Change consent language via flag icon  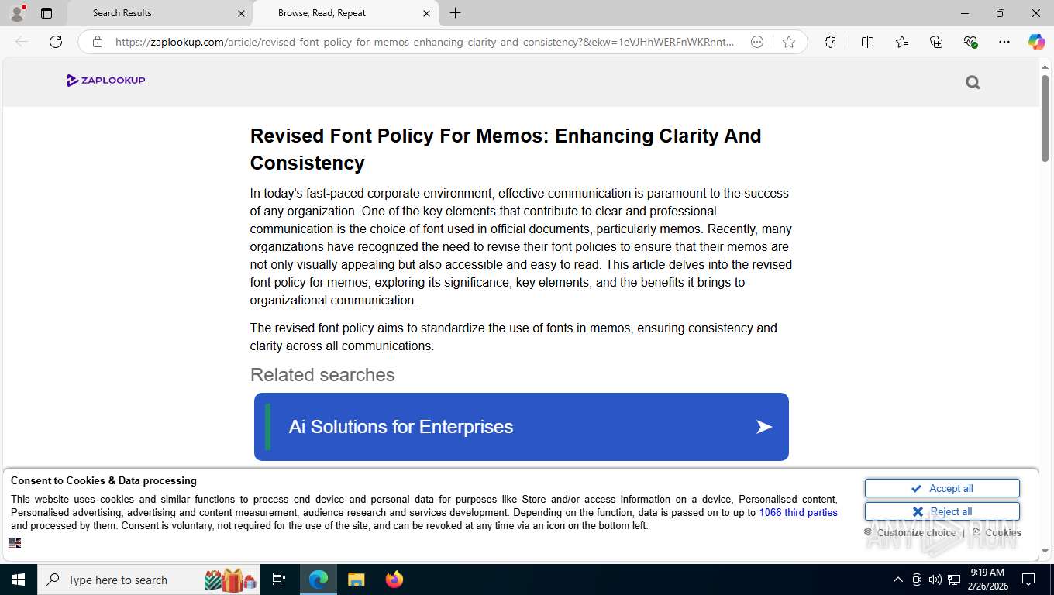click(15, 543)
